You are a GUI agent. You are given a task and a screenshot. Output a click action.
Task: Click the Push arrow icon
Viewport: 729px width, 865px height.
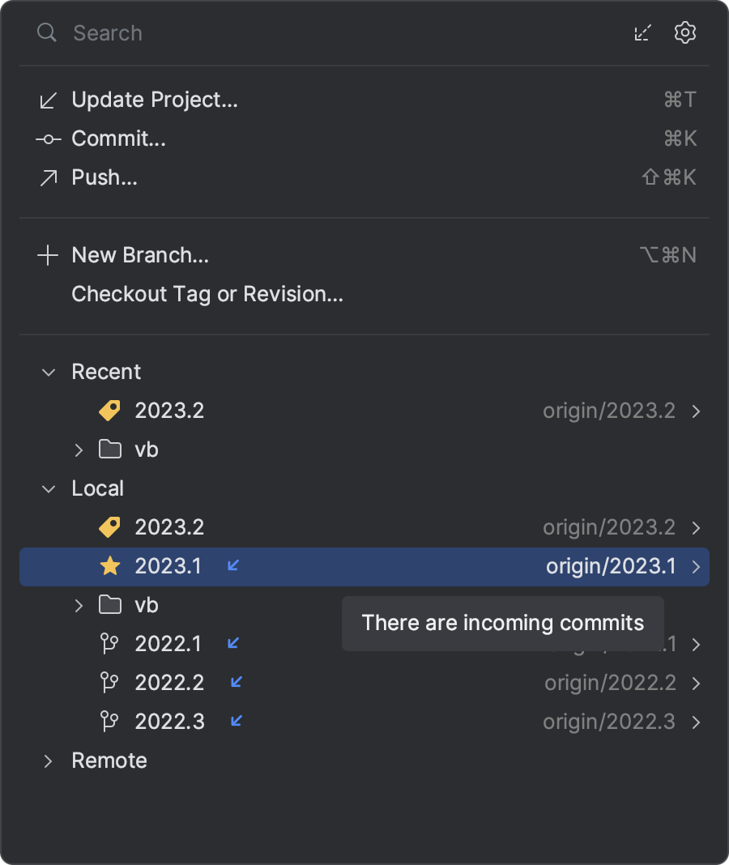click(48, 177)
